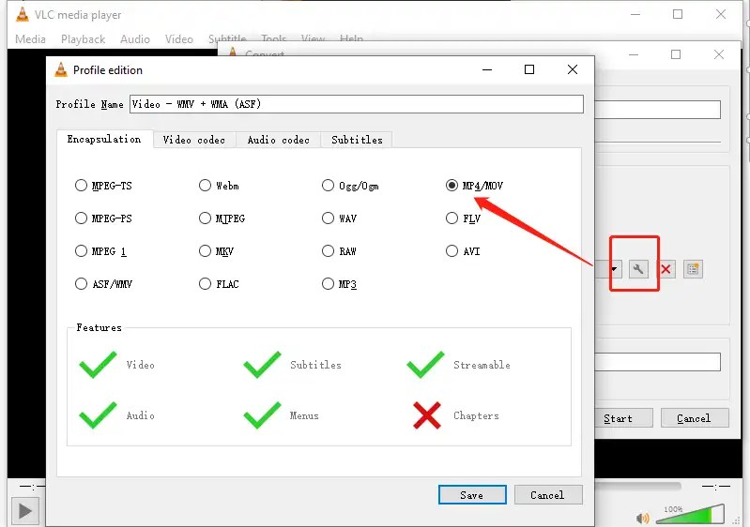Click Start in Convert window

pos(623,418)
